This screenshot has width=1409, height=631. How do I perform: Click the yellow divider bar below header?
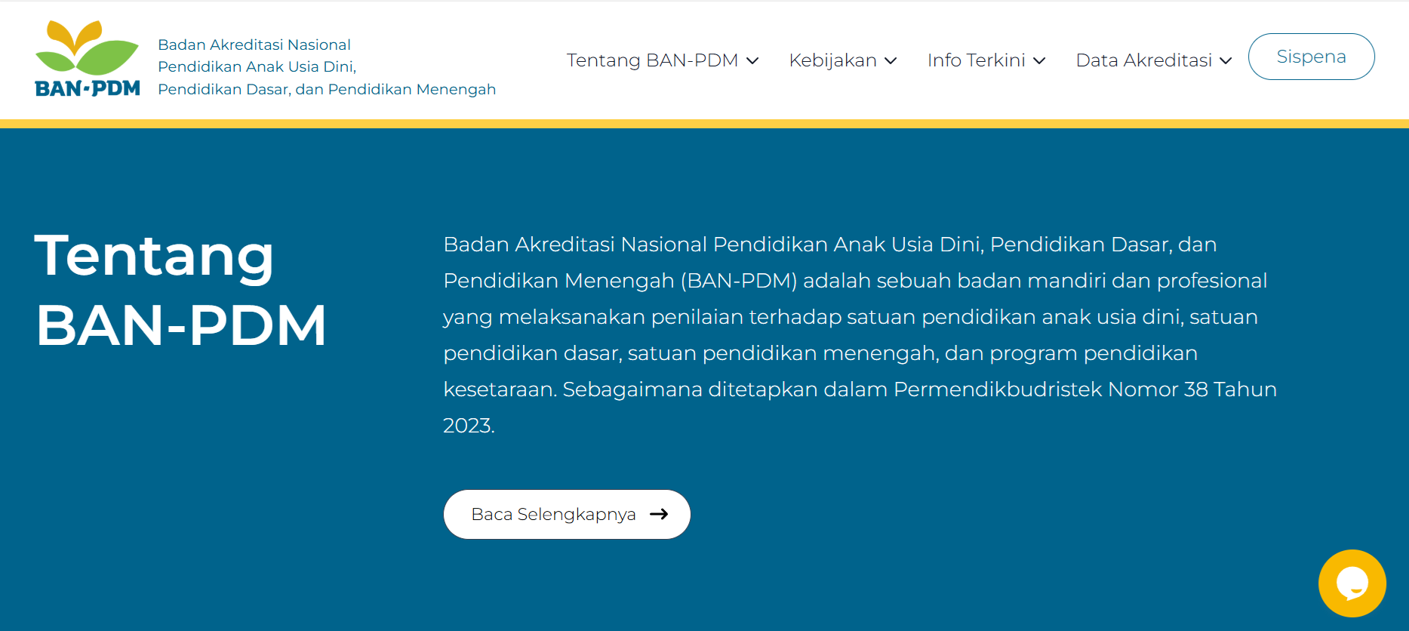pos(704,124)
